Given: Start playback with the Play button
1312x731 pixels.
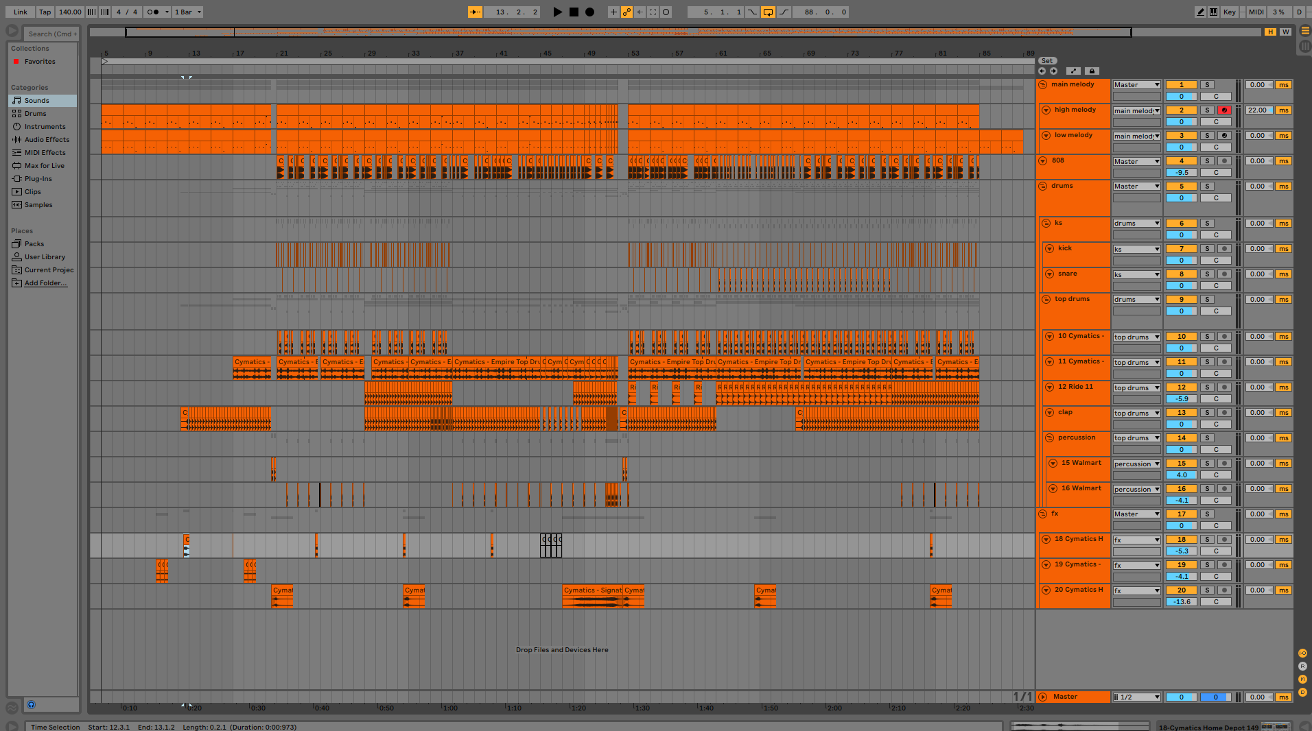Looking at the screenshot, I should pyautogui.click(x=558, y=12).
